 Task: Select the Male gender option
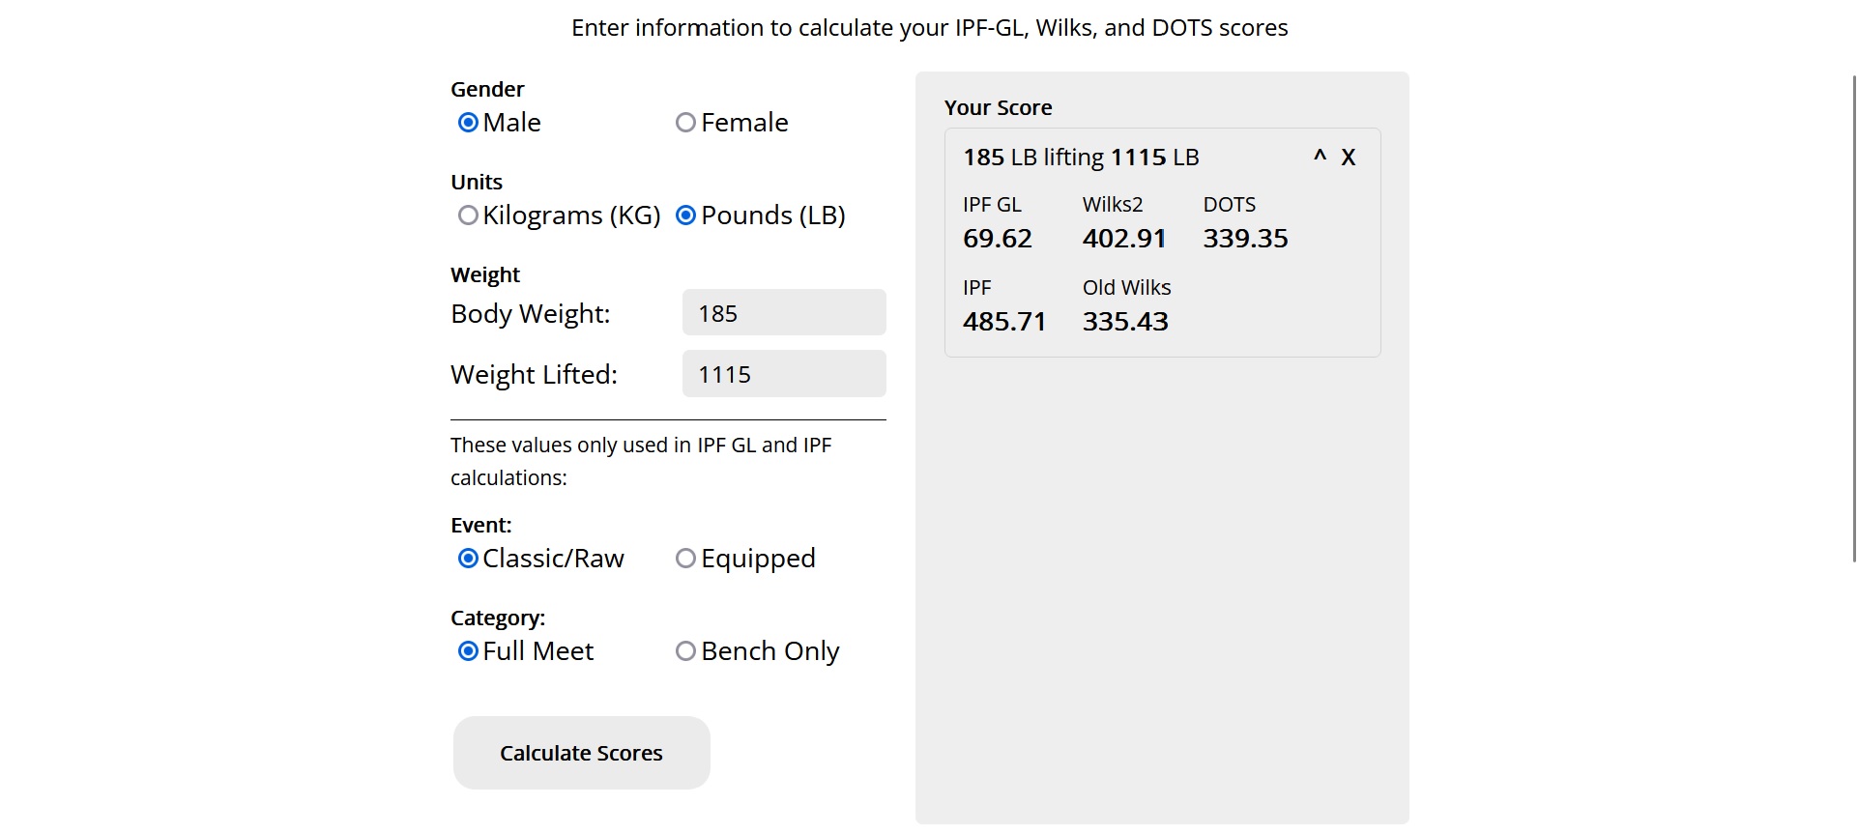click(469, 123)
